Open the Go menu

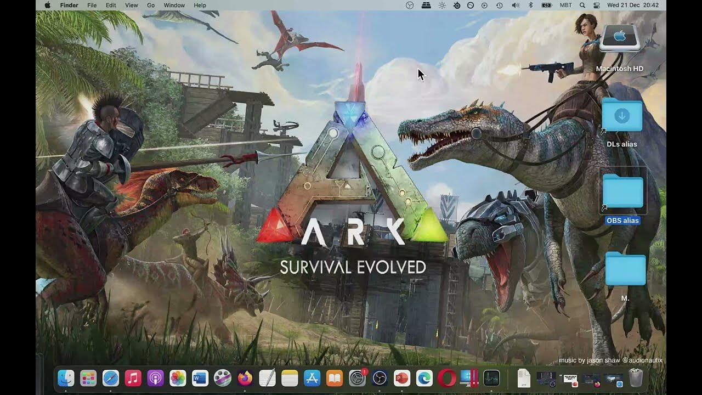pos(151,5)
